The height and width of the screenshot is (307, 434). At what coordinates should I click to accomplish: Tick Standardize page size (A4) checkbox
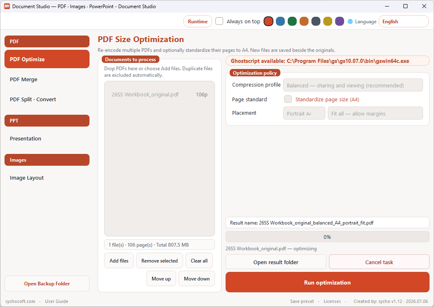click(288, 99)
